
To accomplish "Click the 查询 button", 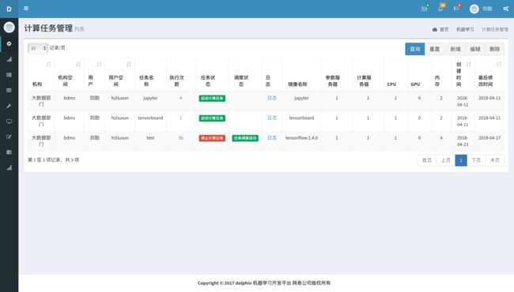I will pos(414,49).
